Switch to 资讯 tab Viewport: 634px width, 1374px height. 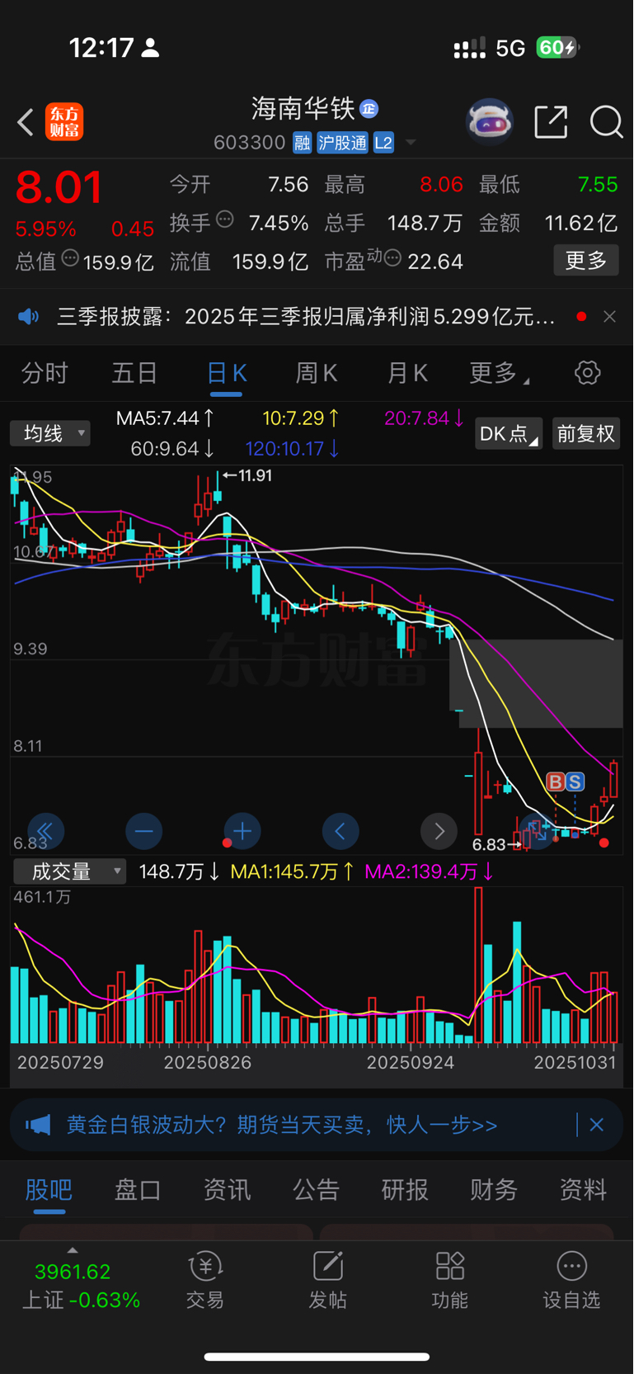coord(227,1190)
